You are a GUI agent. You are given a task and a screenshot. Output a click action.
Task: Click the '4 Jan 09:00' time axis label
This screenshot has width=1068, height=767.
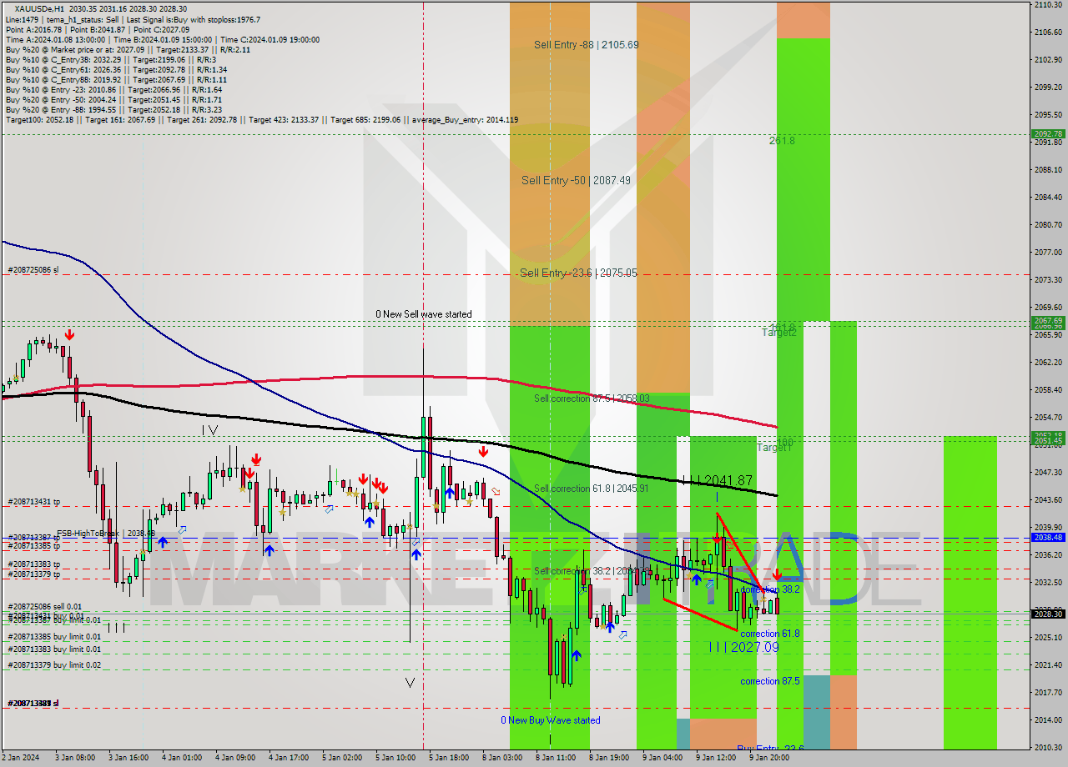point(234,758)
